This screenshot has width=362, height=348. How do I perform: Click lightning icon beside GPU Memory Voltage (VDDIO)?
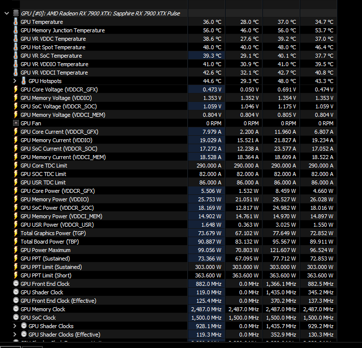(x=16, y=98)
